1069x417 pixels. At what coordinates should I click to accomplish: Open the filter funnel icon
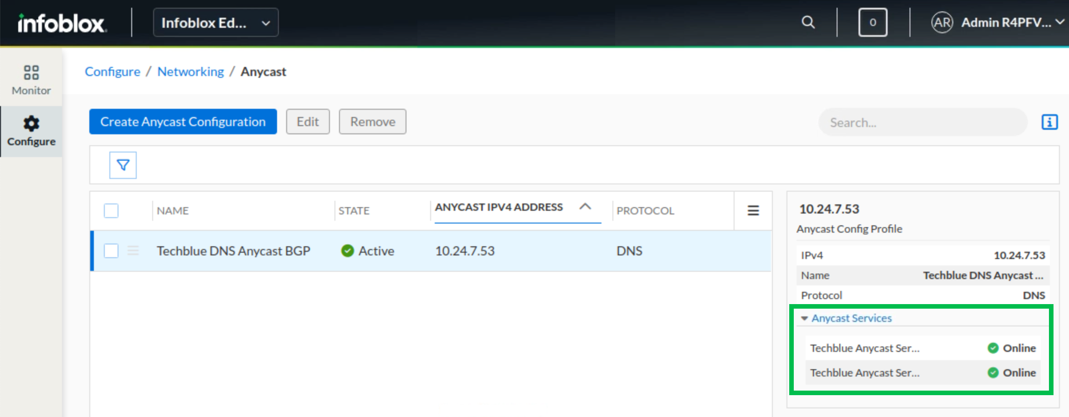pos(123,165)
